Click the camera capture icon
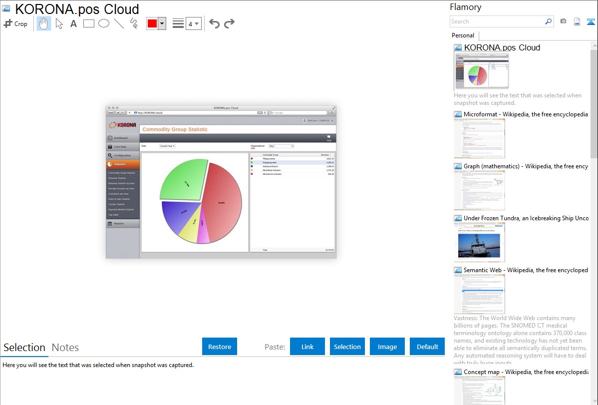Screen dimensions: 598x405 pyautogui.click(x=563, y=21)
